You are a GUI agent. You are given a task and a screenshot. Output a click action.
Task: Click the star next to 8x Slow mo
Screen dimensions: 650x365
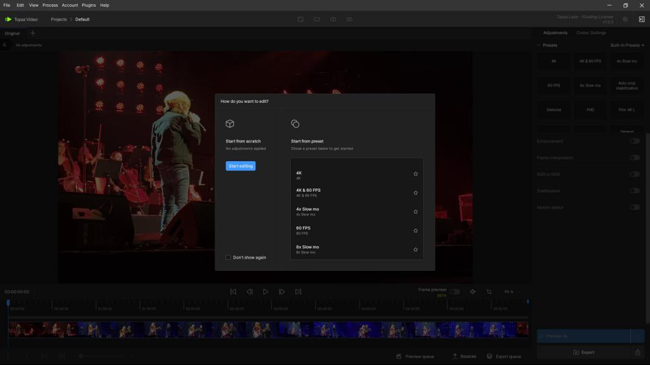click(x=416, y=249)
